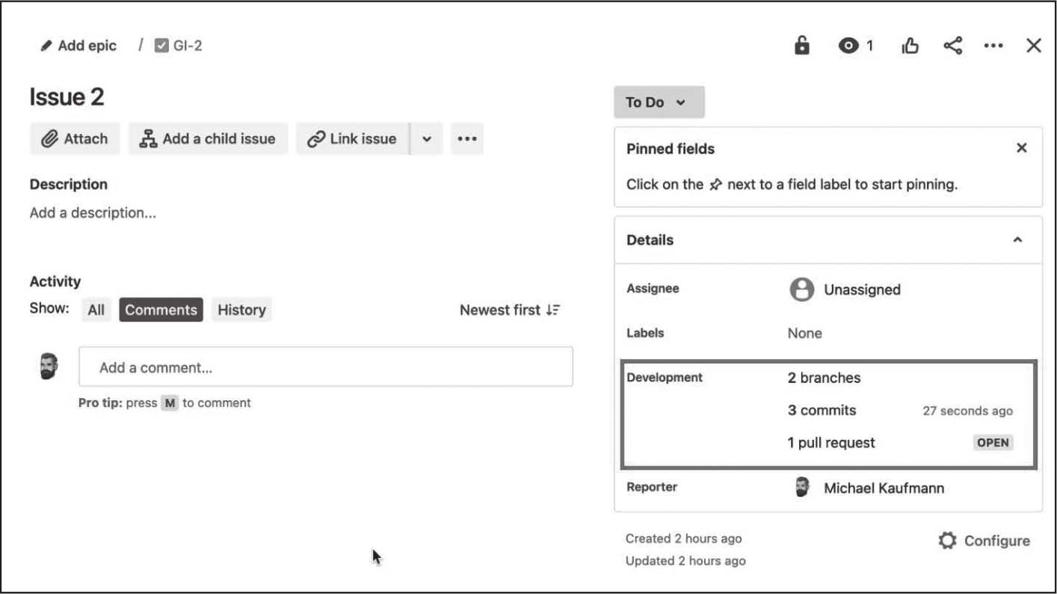Expand the arrow next to Link issue

(x=427, y=139)
